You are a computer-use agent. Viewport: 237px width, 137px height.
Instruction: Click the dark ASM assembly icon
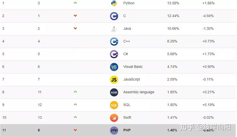pyautogui.click(x=114, y=92)
